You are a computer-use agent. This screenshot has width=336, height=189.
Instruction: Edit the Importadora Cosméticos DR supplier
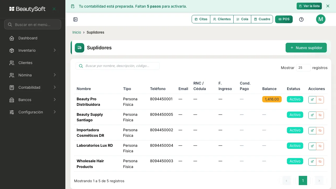point(312,131)
